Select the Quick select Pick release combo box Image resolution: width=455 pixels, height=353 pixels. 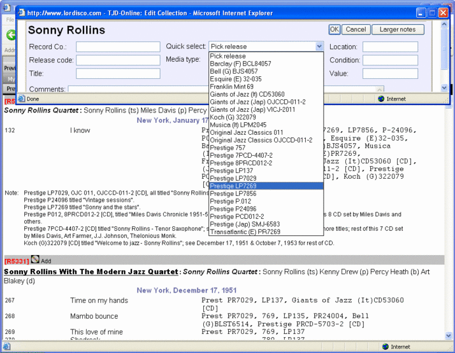point(266,46)
